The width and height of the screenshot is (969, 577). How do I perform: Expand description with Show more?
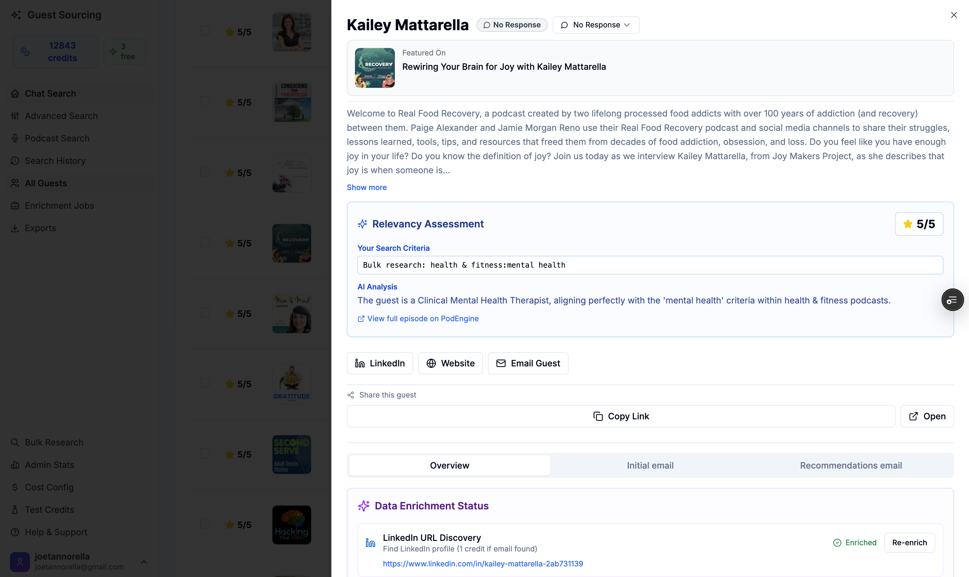pyautogui.click(x=366, y=188)
